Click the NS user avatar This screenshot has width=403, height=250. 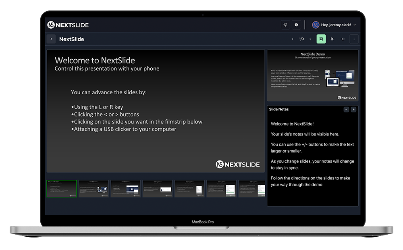[x=316, y=25]
